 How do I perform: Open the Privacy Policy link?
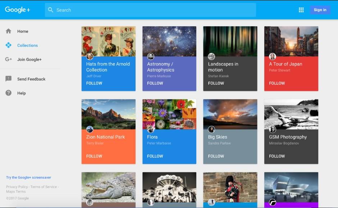click(x=17, y=187)
